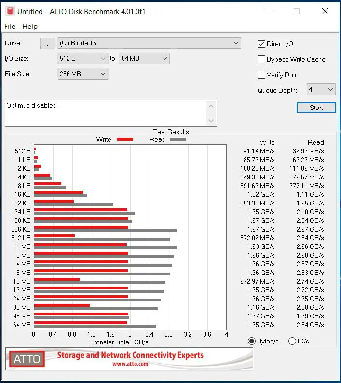
Task: Click the write value 41.14 MB/s
Action: (x=259, y=151)
